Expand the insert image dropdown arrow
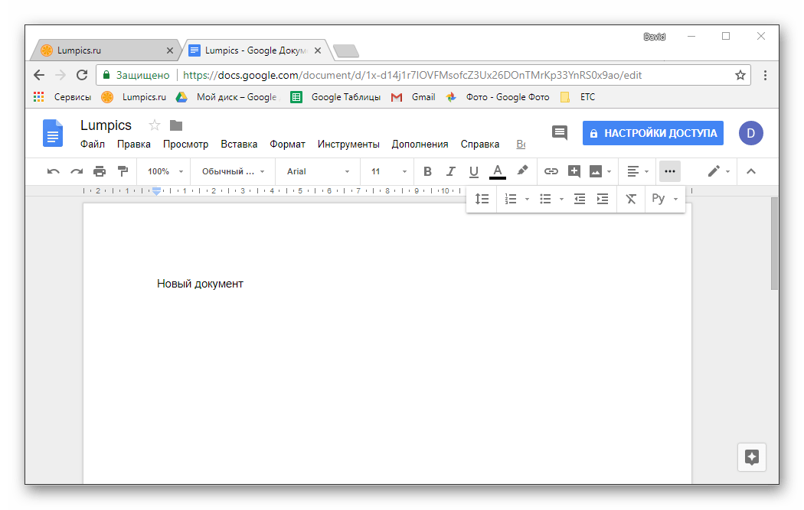 (610, 171)
